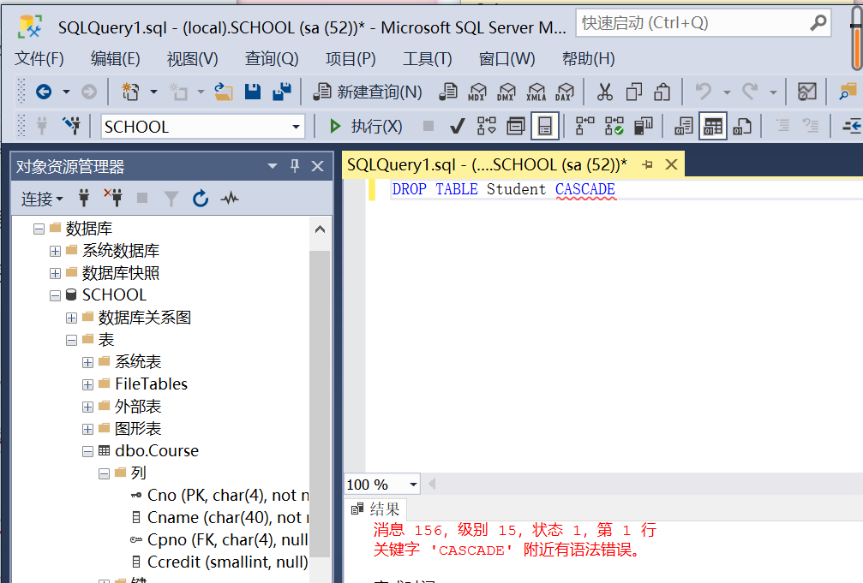Screen dimensions: 863x583
Task: Show the estimated execution plan
Action: (487, 127)
